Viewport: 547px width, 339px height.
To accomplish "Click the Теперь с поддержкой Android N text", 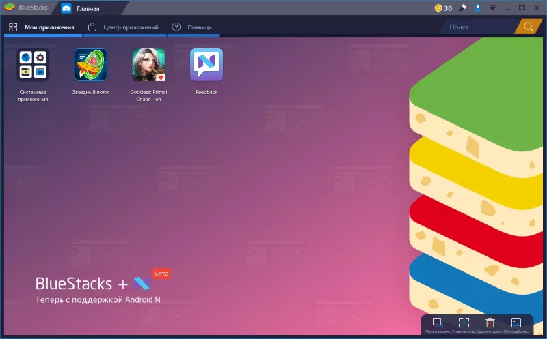I will click(98, 299).
